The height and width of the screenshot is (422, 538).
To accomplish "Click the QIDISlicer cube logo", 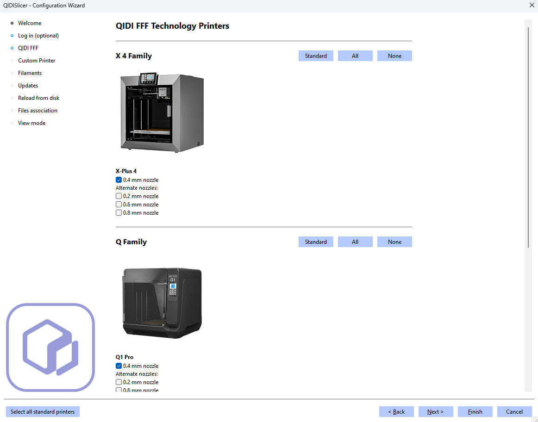I will (50, 347).
